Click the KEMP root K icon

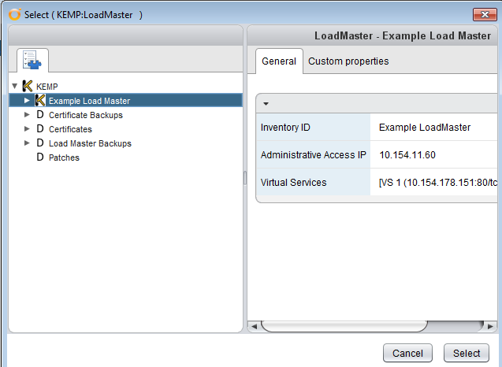tap(28, 86)
